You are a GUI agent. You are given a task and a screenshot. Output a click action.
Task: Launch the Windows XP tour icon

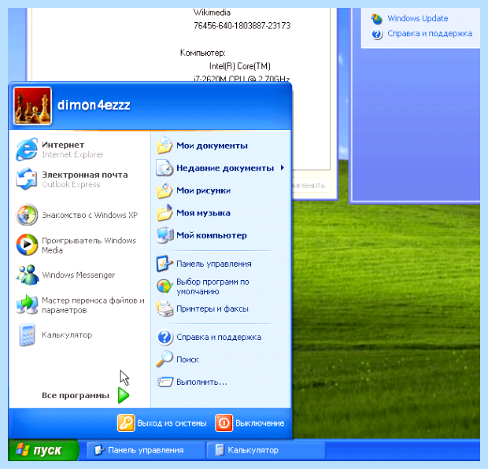tap(27, 215)
